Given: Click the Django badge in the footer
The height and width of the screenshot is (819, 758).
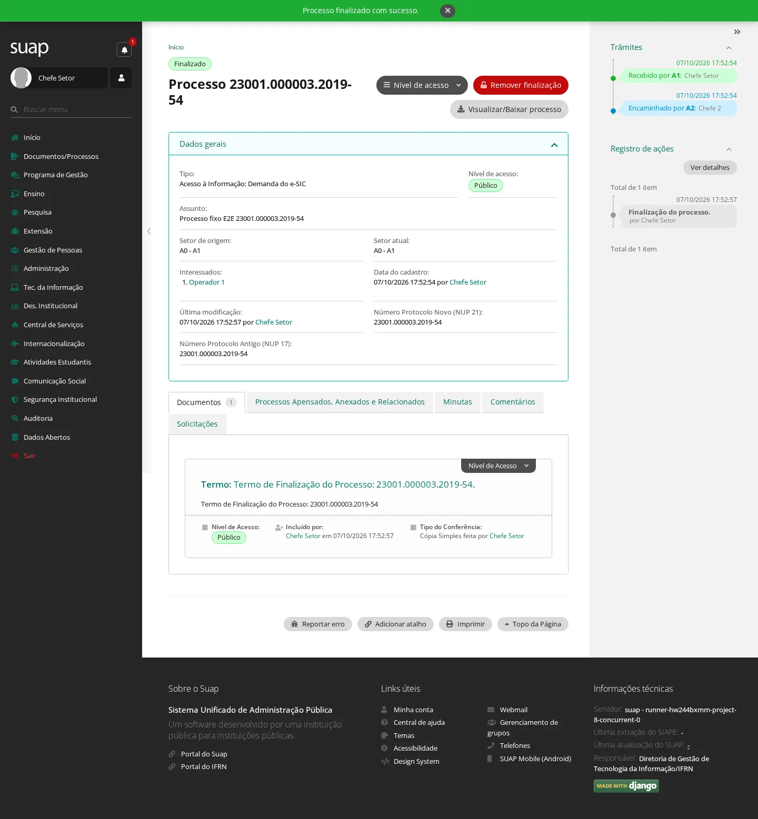Looking at the screenshot, I should coord(626,786).
